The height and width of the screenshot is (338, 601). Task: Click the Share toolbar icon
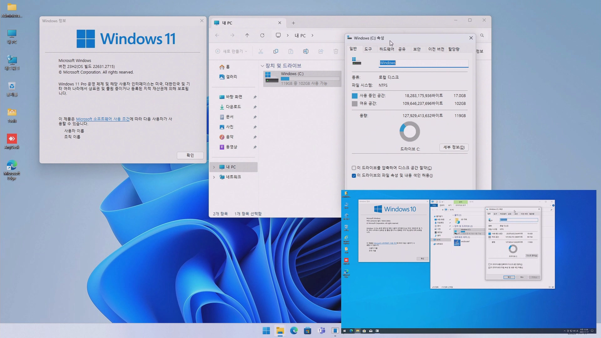pyautogui.click(x=321, y=51)
